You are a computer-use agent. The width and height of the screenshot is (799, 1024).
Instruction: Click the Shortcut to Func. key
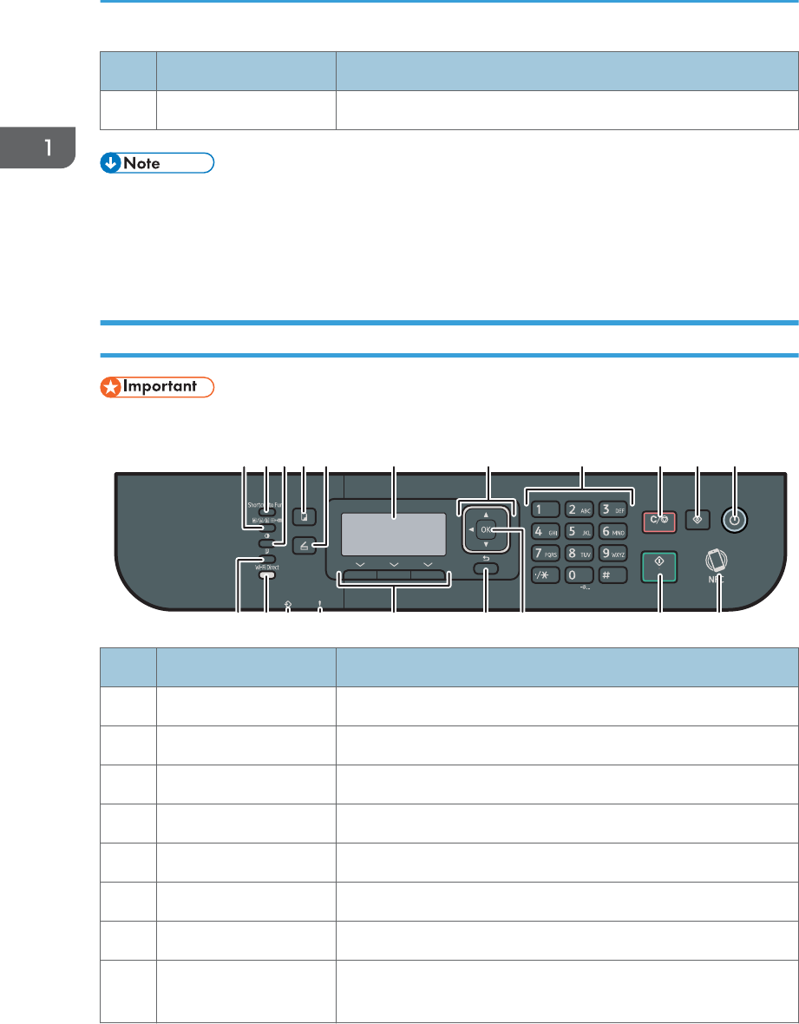[267, 512]
